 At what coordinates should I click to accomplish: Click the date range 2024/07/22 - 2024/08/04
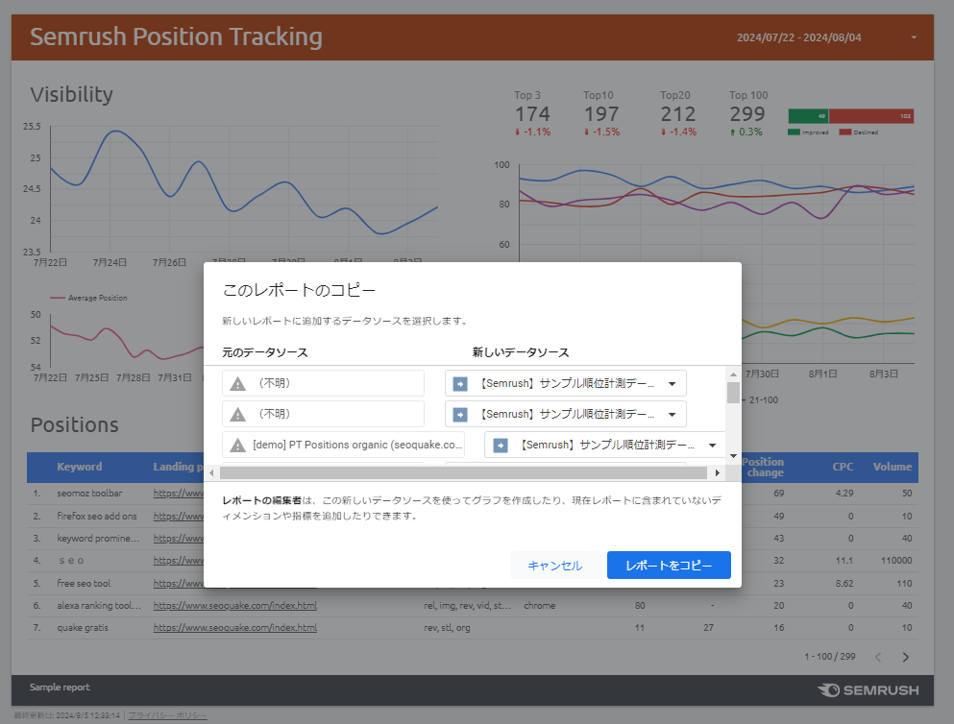coord(799,37)
